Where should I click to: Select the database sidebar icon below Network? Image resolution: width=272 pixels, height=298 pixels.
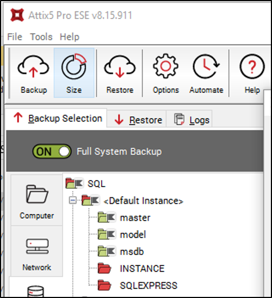click(36, 291)
